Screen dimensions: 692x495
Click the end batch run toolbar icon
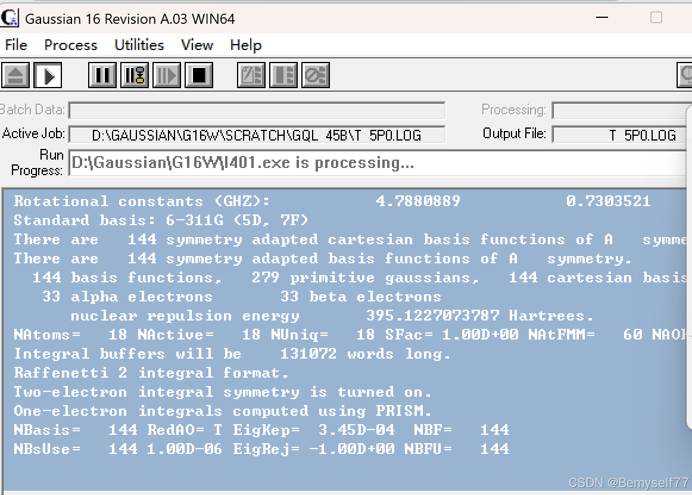pos(283,76)
